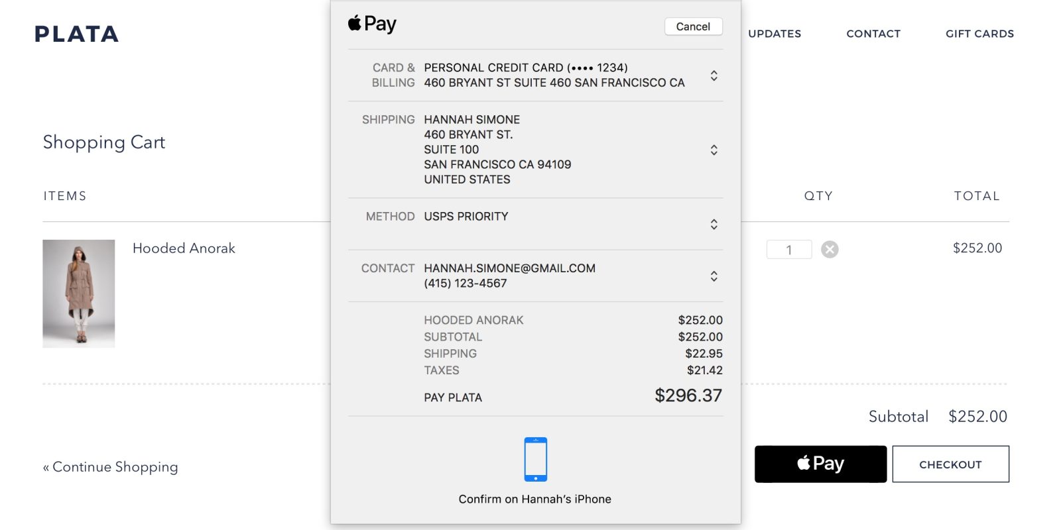Open the Gift Cards menu item
This screenshot has height=530, width=1061.
pyautogui.click(x=979, y=34)
